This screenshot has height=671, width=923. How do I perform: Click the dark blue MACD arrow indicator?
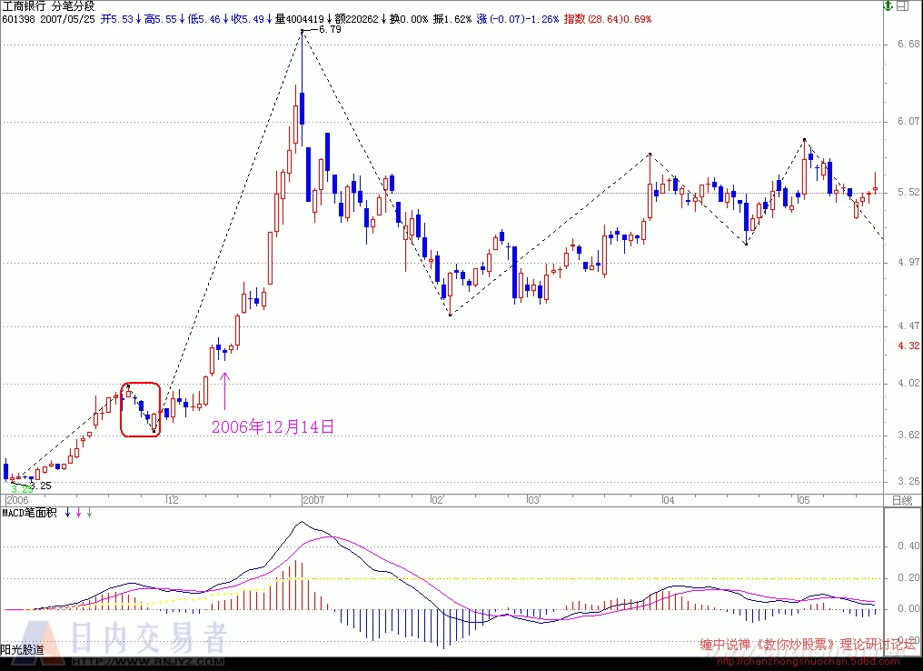point(68,513)
